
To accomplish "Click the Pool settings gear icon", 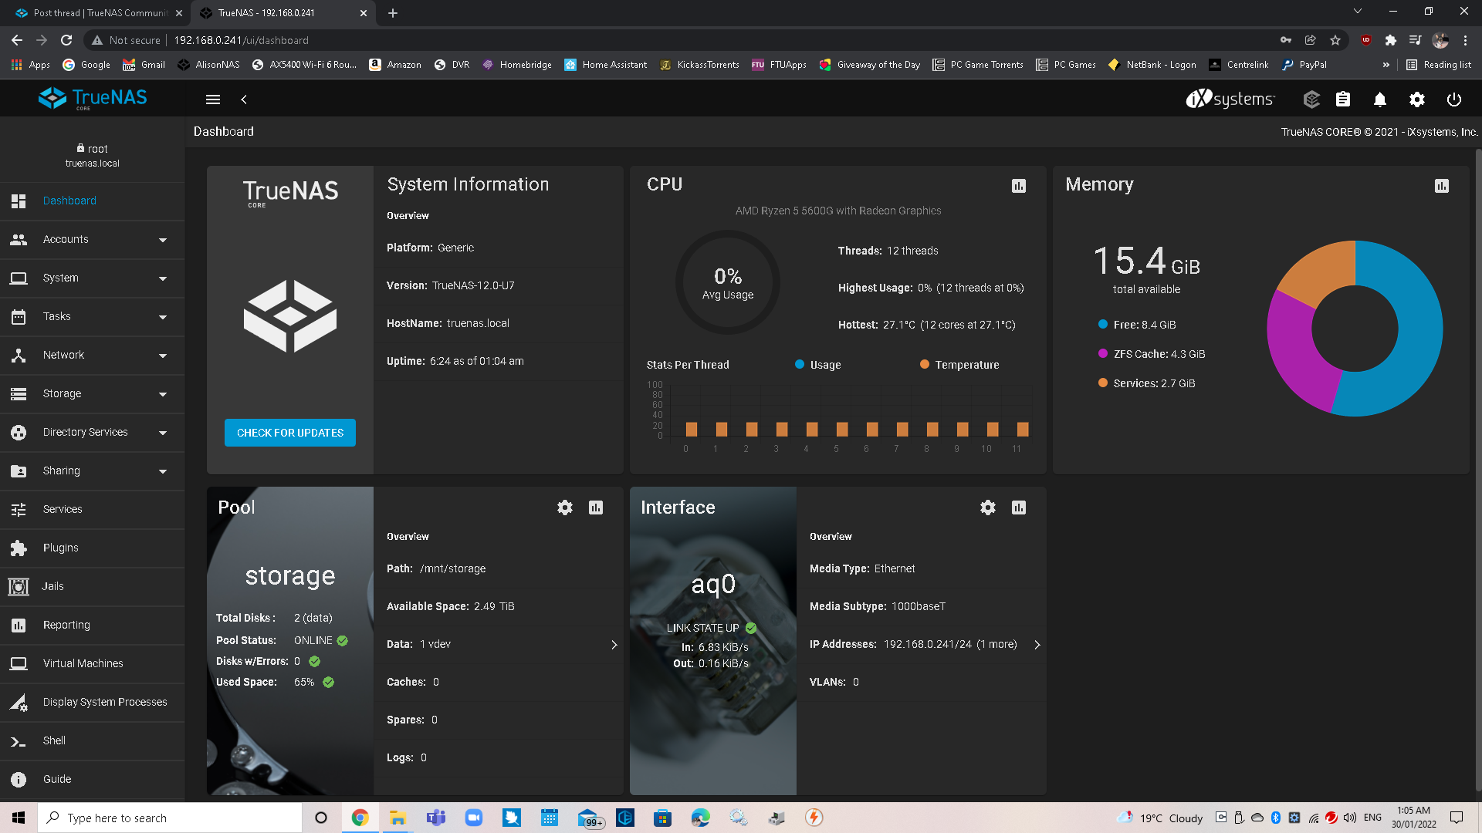I will pos(565,508).
